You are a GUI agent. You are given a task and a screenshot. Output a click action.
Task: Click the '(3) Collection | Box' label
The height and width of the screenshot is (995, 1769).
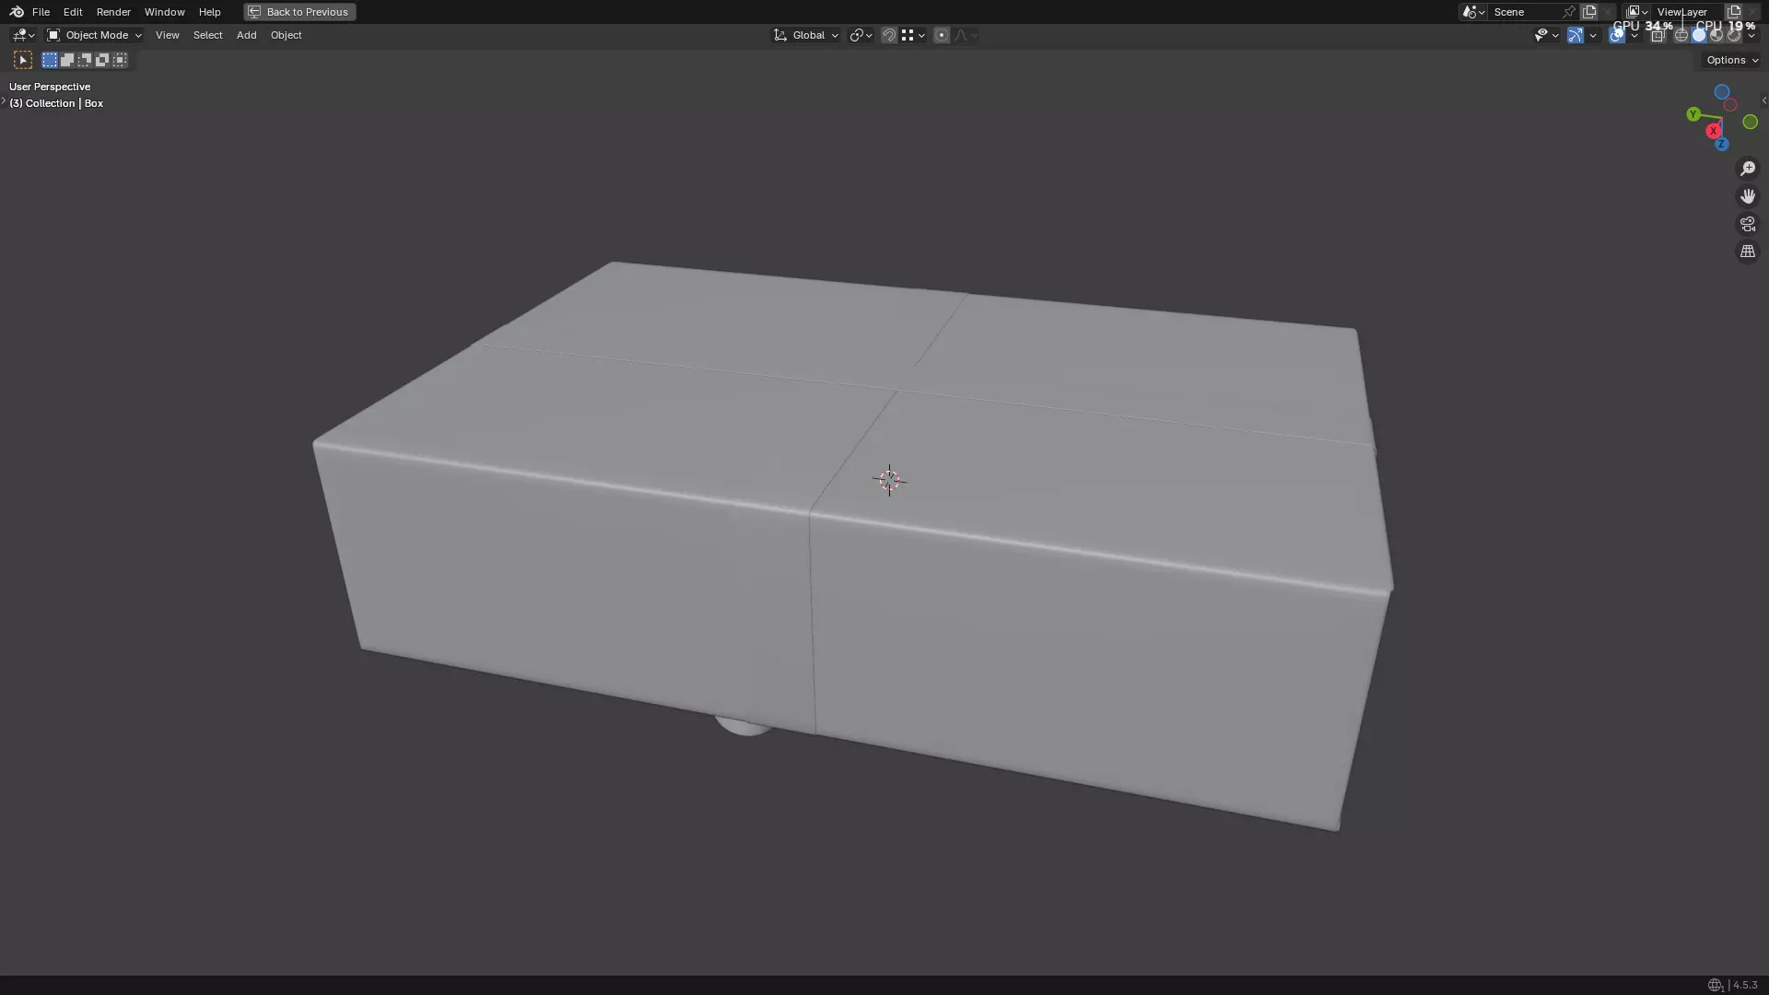[x=56, y=103]
